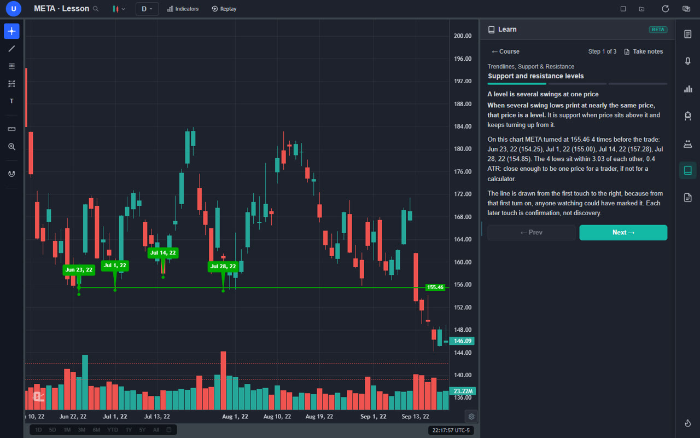Open the Indicators dialog
Viewport: 700px width, 438px height.
(x=183, y=9)
